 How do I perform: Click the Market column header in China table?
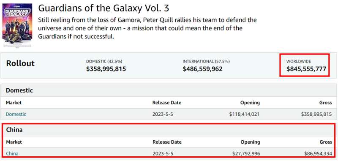(x=14, y=142)
